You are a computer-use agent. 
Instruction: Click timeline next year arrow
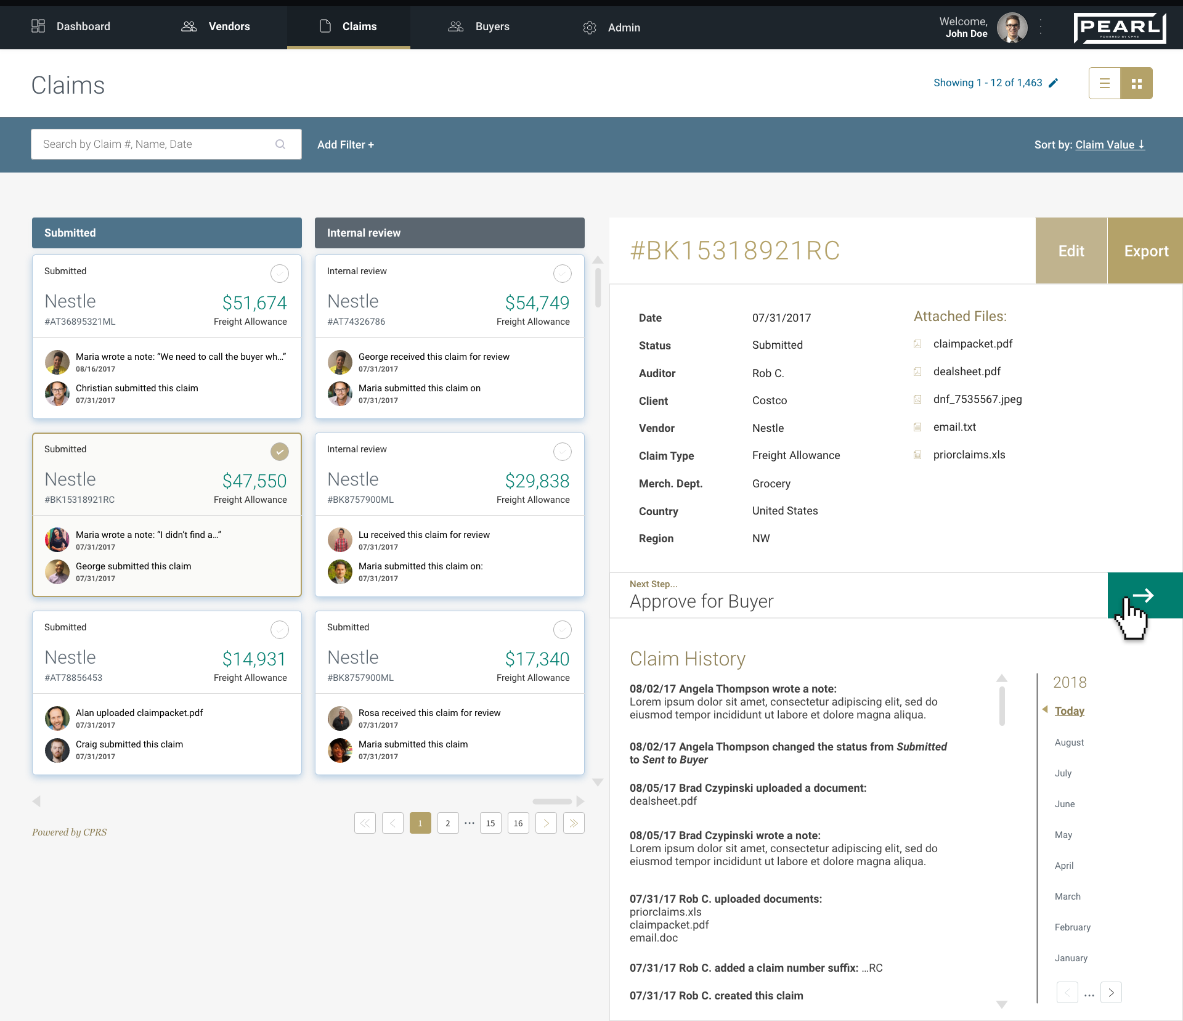coord(1111,993)
